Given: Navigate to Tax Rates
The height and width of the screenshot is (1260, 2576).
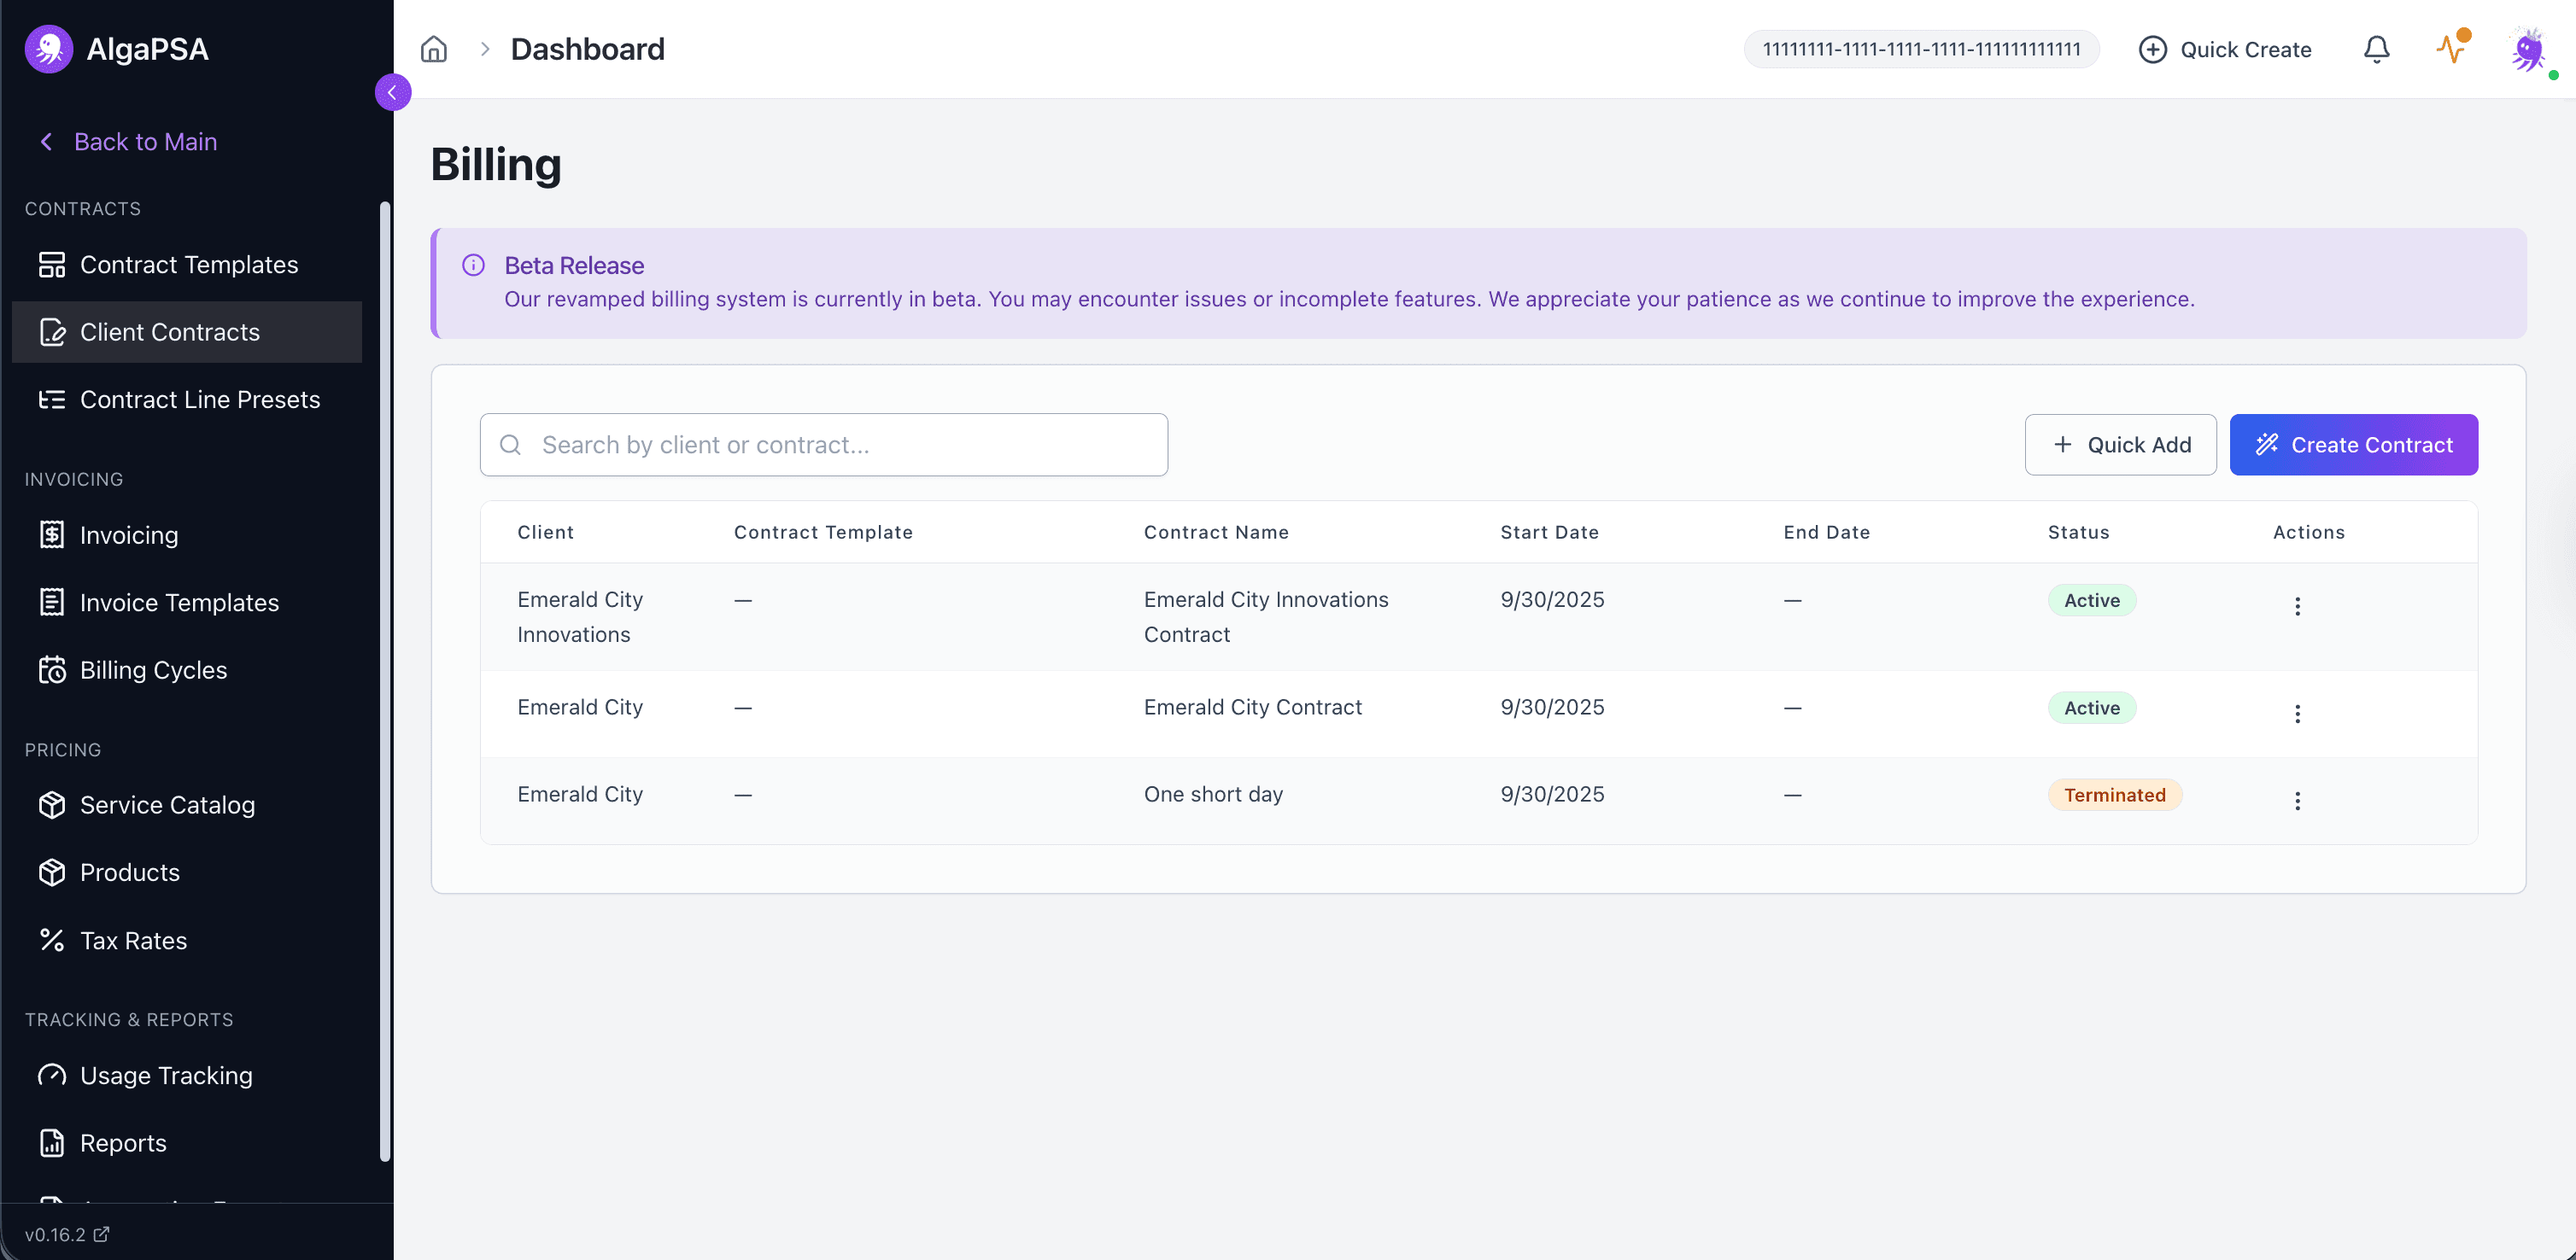Looking at the screenshot, I should point(133,940).
